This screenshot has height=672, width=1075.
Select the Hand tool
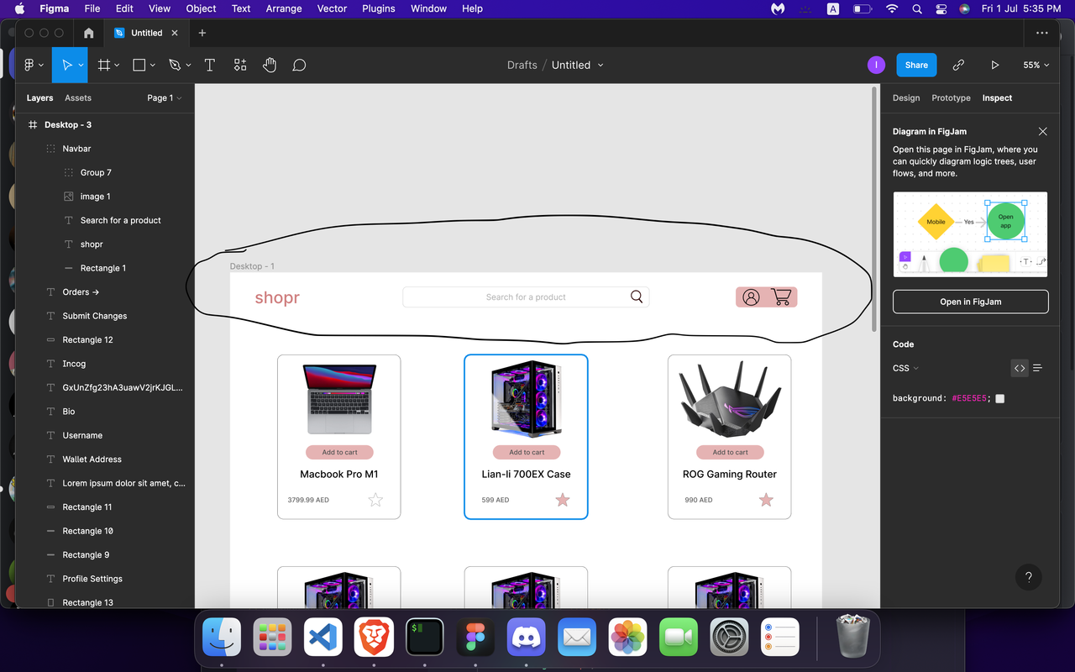coord(270,65)
